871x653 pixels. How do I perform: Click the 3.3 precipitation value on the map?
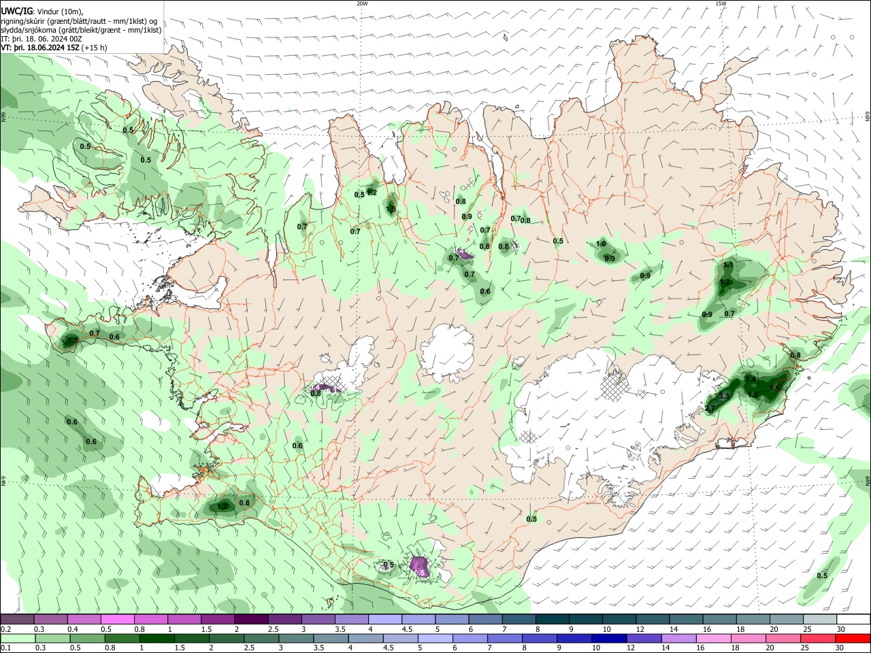pyautogui.click(x=724, y=396)
